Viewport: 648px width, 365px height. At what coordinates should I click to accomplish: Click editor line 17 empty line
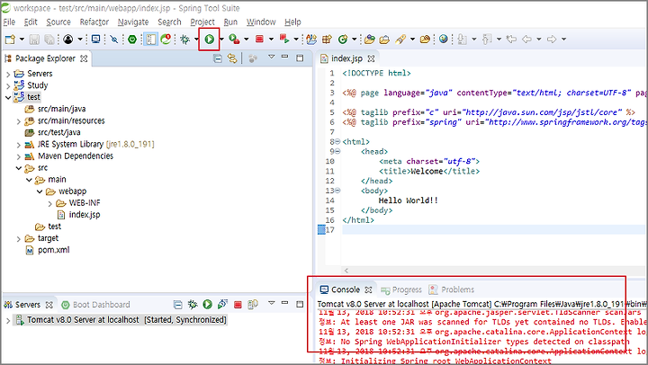(494, 230)
